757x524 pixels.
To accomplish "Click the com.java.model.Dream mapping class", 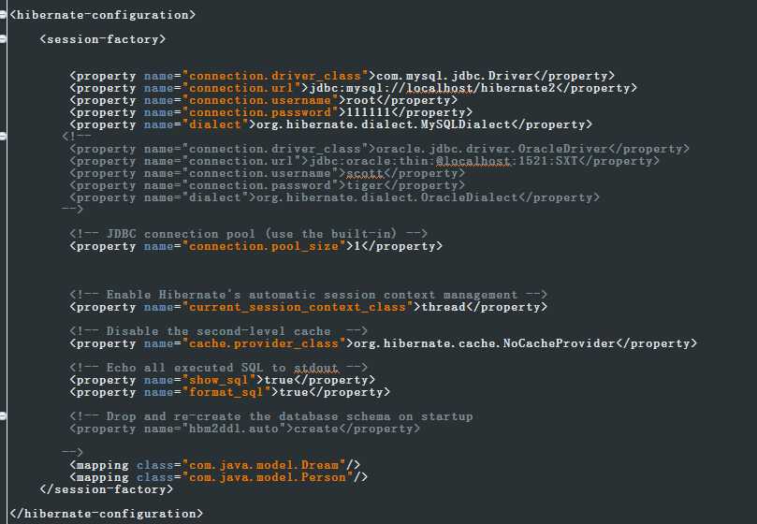I will tap(264, 465).
